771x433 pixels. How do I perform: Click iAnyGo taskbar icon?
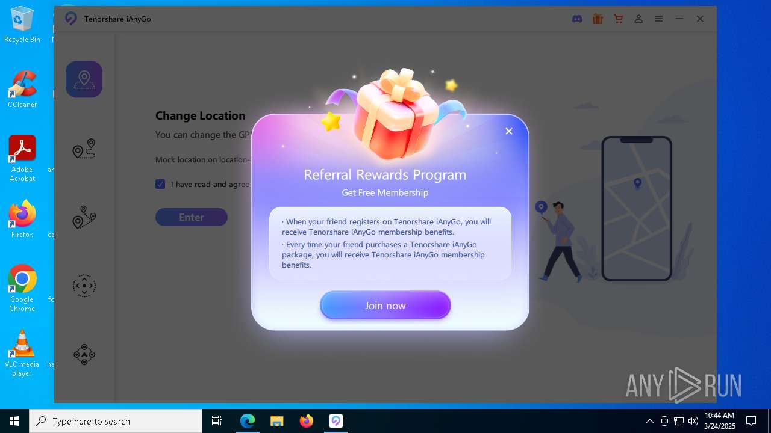336,421
